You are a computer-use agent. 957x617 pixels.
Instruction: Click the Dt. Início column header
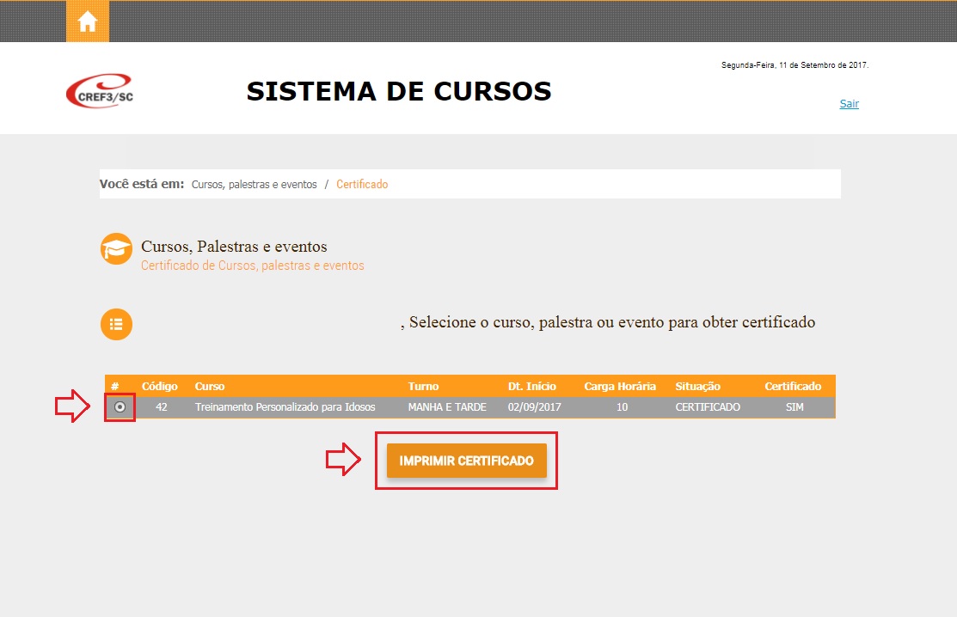coord(532,387)
